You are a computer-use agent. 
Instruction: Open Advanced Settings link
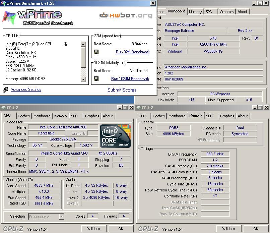(26, 90)
